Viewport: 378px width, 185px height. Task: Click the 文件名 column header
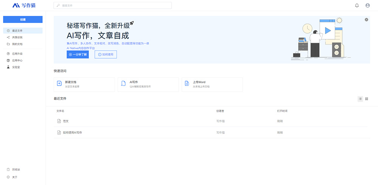(60, 111)
